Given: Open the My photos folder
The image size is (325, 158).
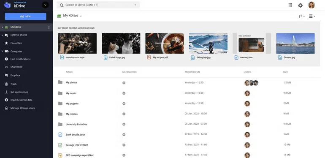Looking at the screenshot, I should click(x=71, y=82).
